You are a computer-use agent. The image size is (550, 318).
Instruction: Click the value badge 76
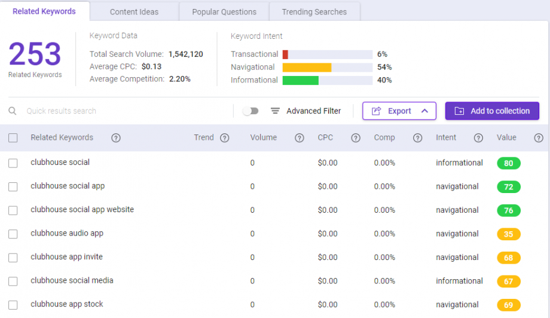coord(509,210)
